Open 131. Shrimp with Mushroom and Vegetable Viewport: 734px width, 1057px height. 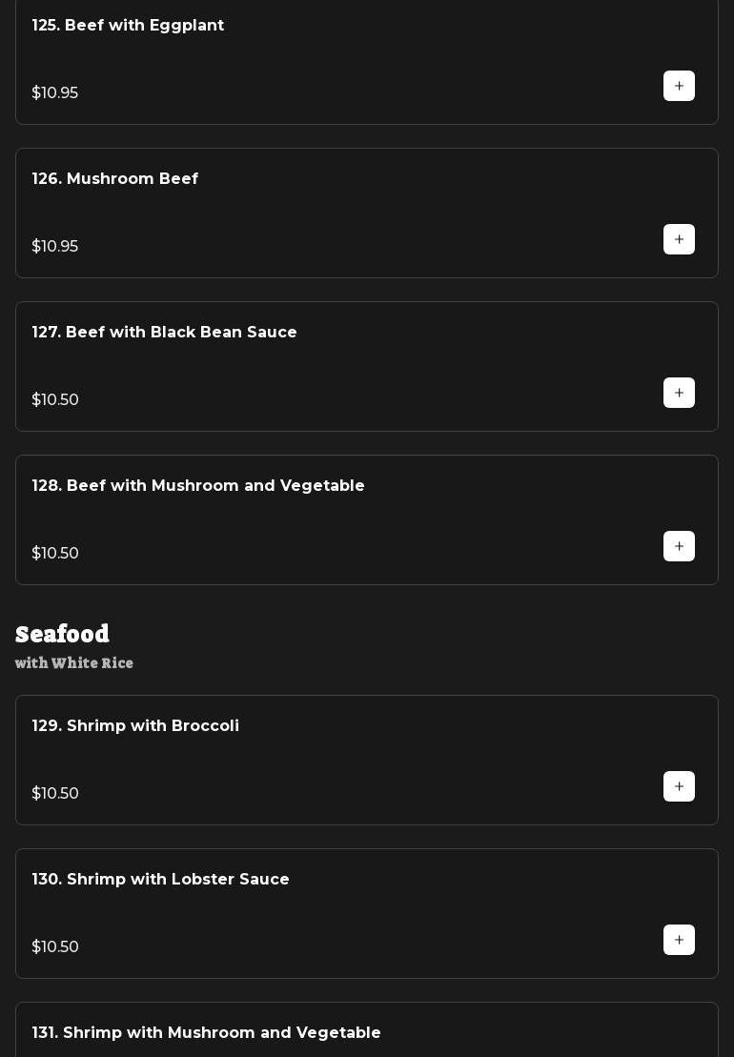[207, 1033]
